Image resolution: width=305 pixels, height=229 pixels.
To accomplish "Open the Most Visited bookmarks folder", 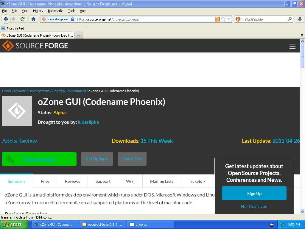I will click(x=13, y=28).
